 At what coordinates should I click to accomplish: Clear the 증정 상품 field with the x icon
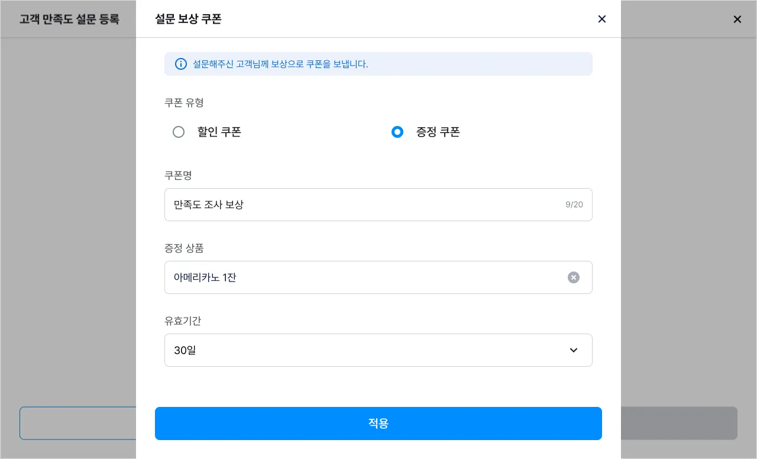click(x=574, y=277)
